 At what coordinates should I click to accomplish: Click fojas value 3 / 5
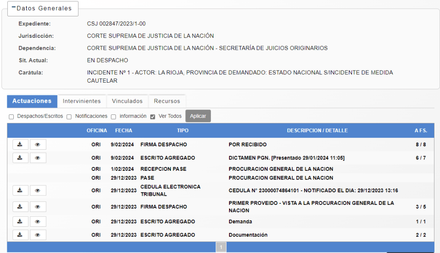point(421,207)
